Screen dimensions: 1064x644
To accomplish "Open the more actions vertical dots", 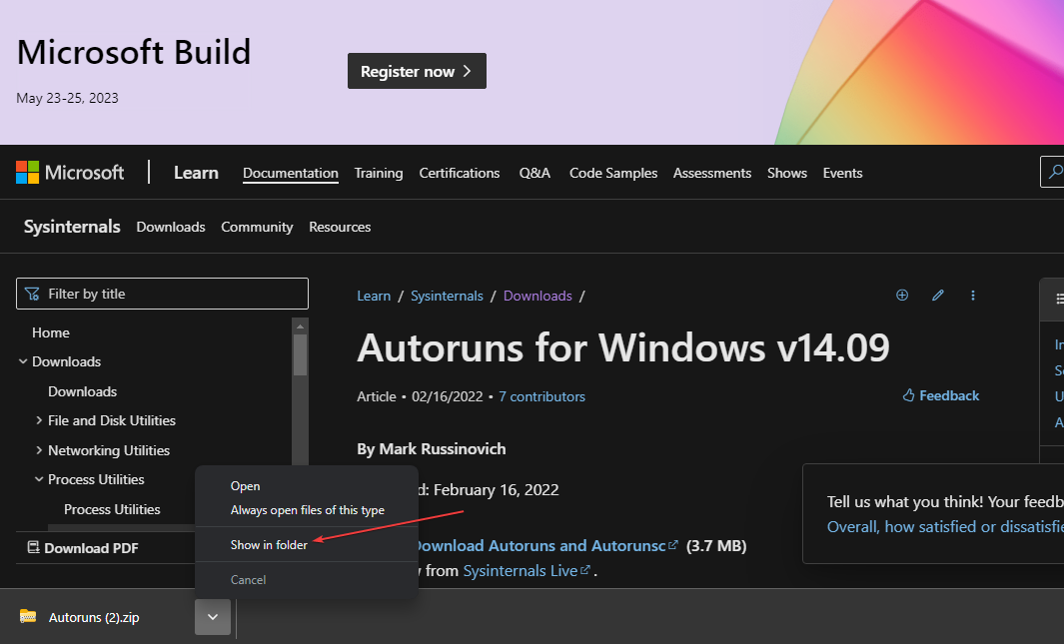I will tap(973, 295).
